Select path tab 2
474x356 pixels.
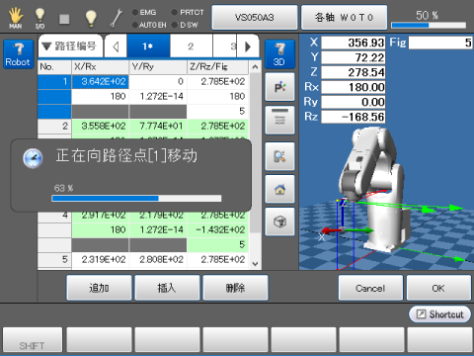click(x=192, y=46)
